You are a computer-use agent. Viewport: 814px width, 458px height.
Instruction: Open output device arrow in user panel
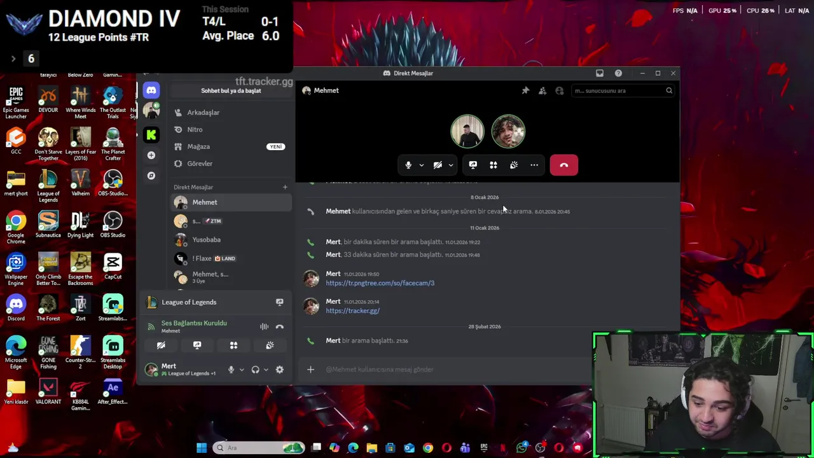(266, 370)
